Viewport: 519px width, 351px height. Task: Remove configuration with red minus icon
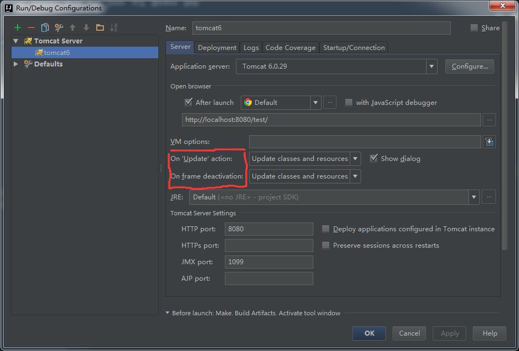31,28
